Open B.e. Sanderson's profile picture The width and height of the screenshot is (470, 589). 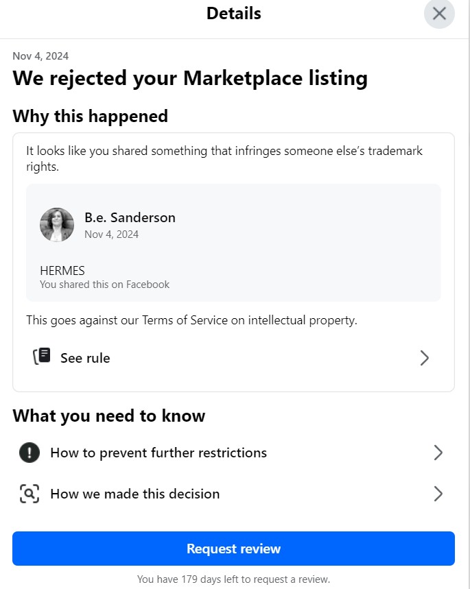click(57, 225)
